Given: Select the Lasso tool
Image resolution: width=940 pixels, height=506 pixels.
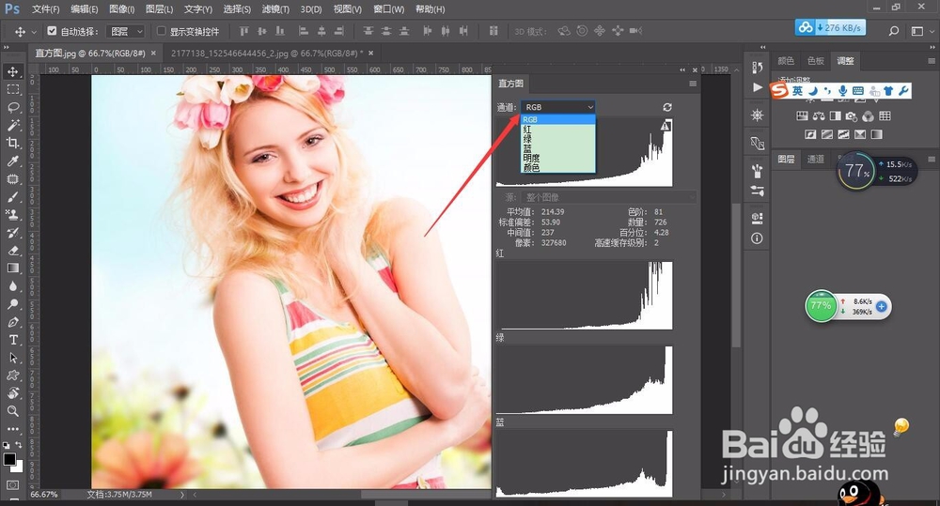Looking at the screenshot, I should pyautogui.click(x=12, y=107).
